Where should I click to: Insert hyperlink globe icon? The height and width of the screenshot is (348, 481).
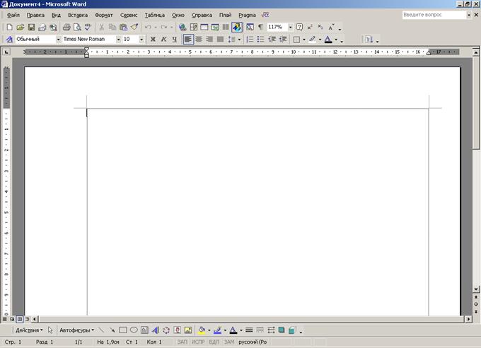tap(182, 28)
